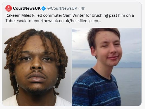Open the tweet via the 4h timestamp
Viewport: 145px width, 109px height.
[x=83, y=8]
